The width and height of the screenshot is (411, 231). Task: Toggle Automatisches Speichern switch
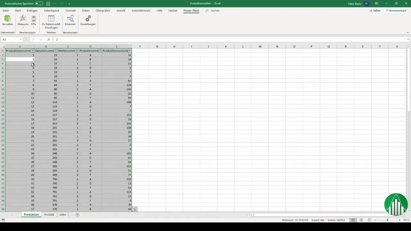point(39,3)
